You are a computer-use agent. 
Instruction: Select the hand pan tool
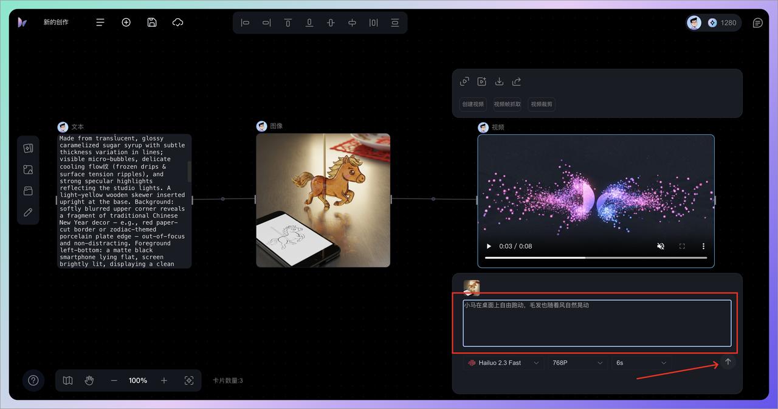[x=89, y=380]
